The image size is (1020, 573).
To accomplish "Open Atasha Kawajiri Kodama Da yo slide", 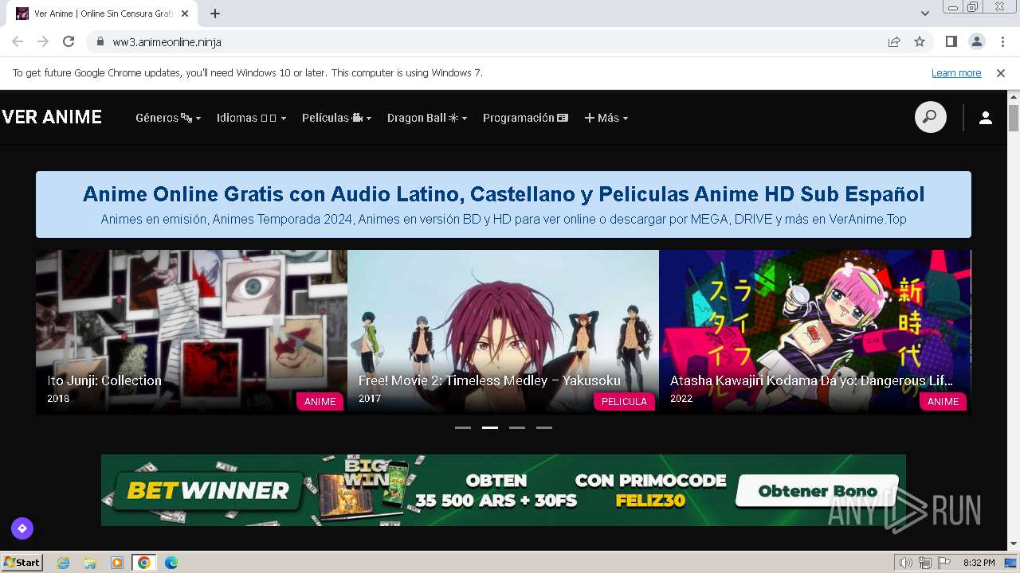I will tap(814, 332).
